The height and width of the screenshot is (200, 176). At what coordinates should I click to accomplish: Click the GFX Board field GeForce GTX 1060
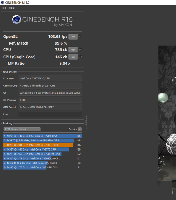[50, 107]
